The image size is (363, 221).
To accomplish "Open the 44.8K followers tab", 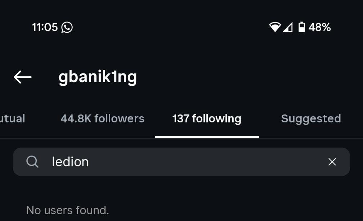I will (x=102, y=119).
